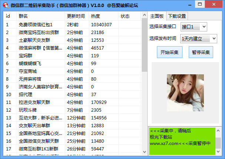Click update time 2秒前
Screen dimensions: 225x159
point(73,25)
